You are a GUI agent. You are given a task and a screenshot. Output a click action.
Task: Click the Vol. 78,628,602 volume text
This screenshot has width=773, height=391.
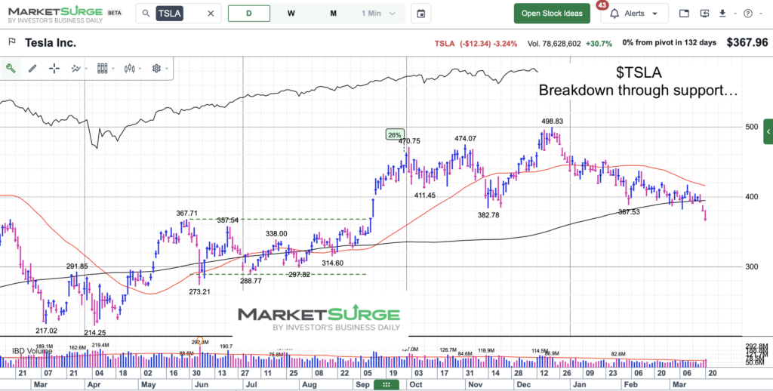(x=553, y=43)
